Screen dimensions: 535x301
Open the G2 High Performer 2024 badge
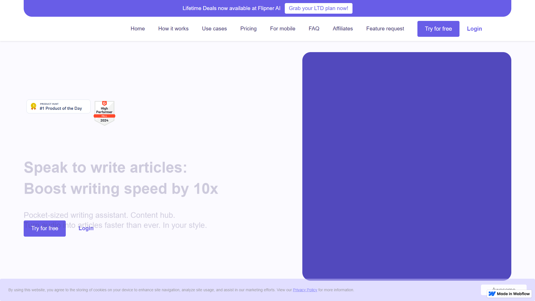click(104, 113)
